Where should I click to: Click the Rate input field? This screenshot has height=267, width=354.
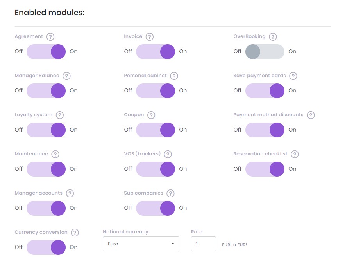[203, 244]
